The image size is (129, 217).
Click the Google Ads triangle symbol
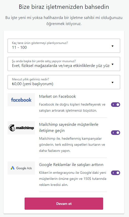coord(13,168)
